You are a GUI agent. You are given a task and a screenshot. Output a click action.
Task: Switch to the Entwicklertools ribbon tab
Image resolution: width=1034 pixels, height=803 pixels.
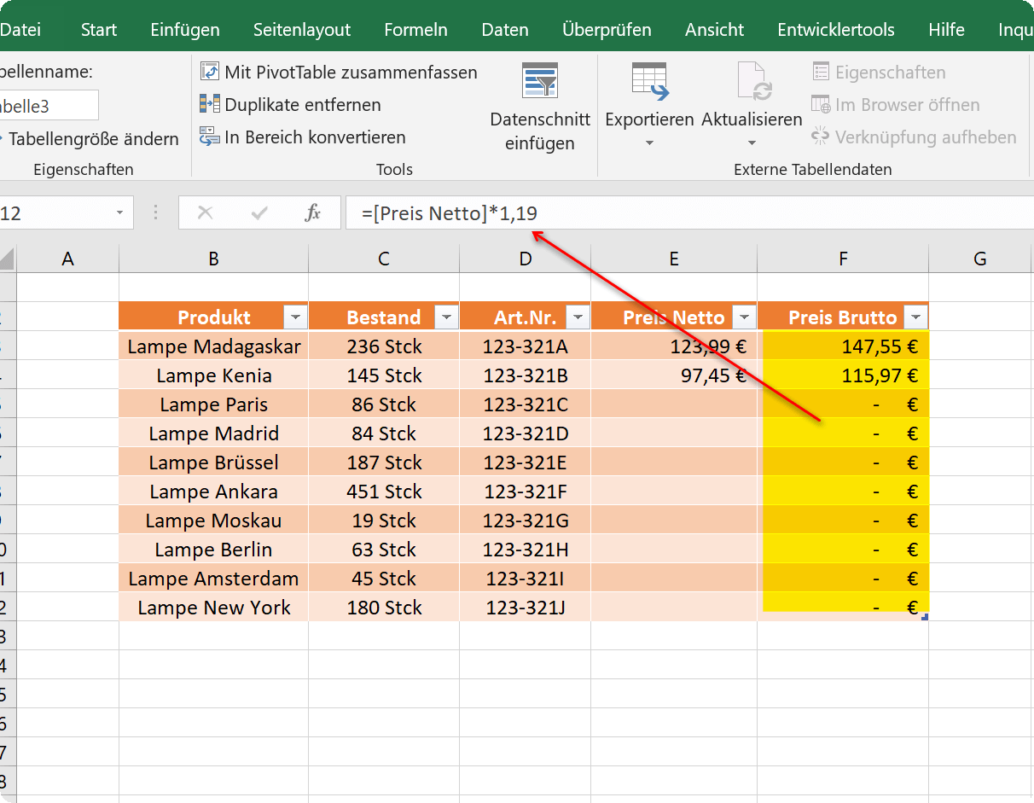click(x=836, y=30)
